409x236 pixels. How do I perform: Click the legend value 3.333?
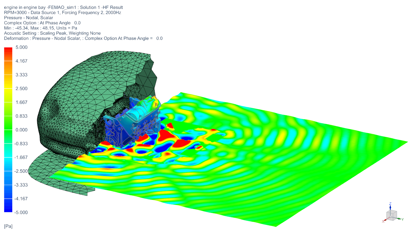point(22,75)
